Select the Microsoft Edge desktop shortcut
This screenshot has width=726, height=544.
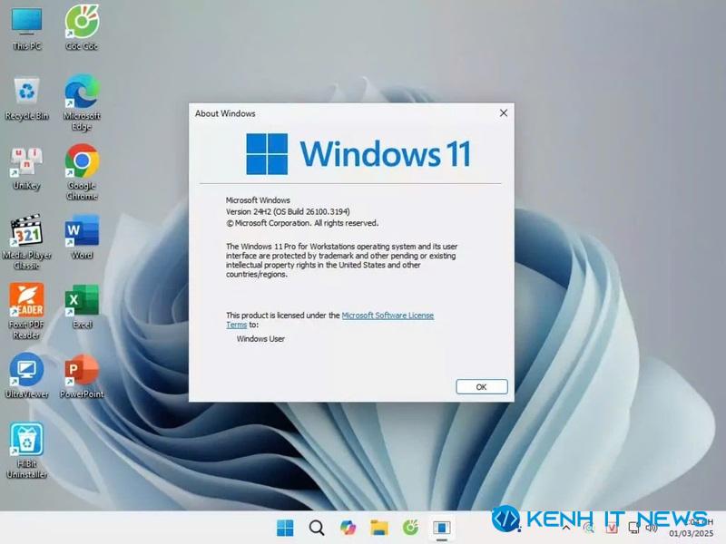tap(82, 102)
